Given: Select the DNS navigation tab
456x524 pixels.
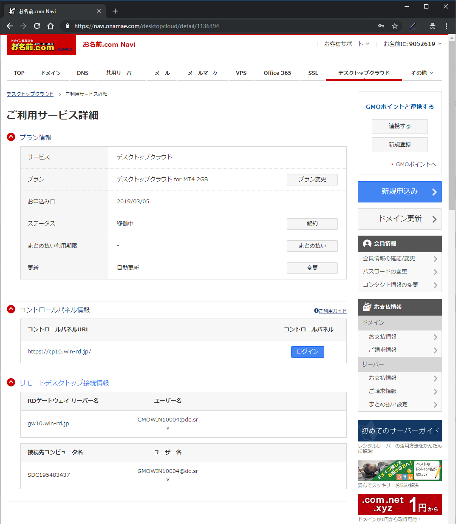Looking at the screenshot, I should pos(83,73).
